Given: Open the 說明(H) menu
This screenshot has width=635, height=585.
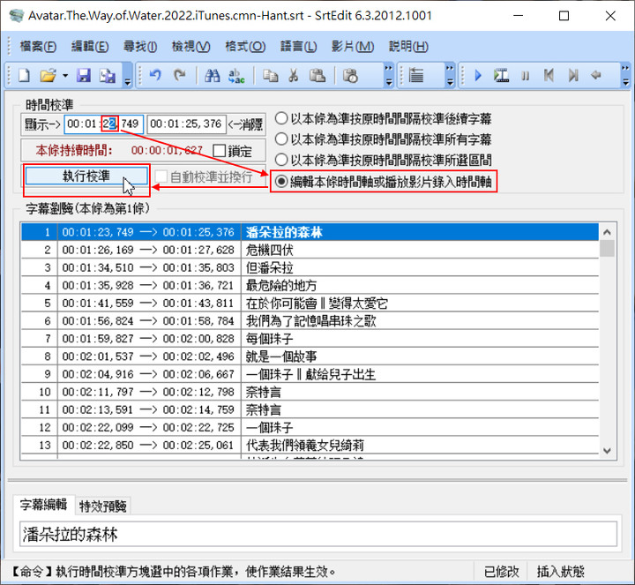Looking at the screenshot, I should coord(408,47).
